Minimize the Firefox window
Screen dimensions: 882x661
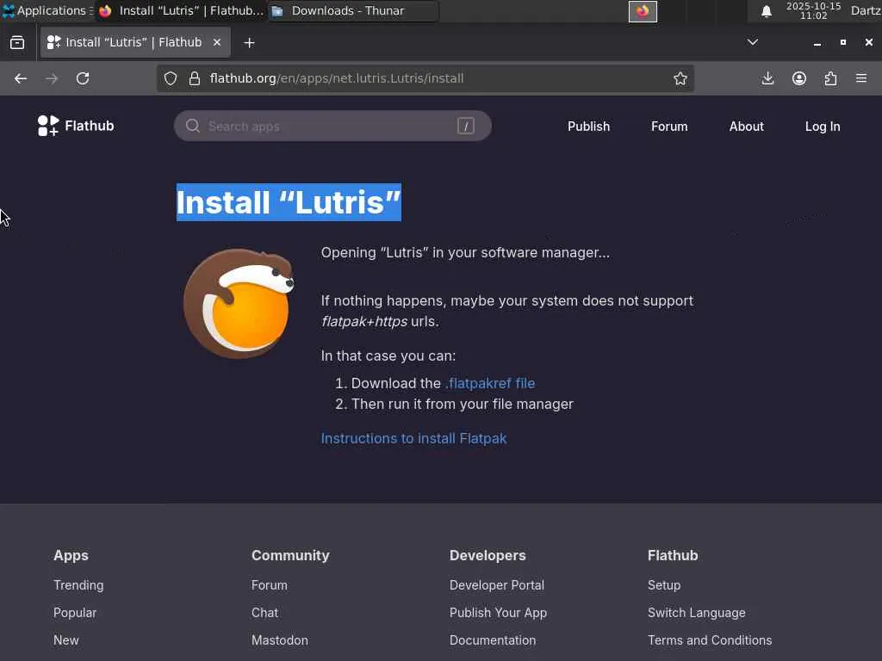817,43
